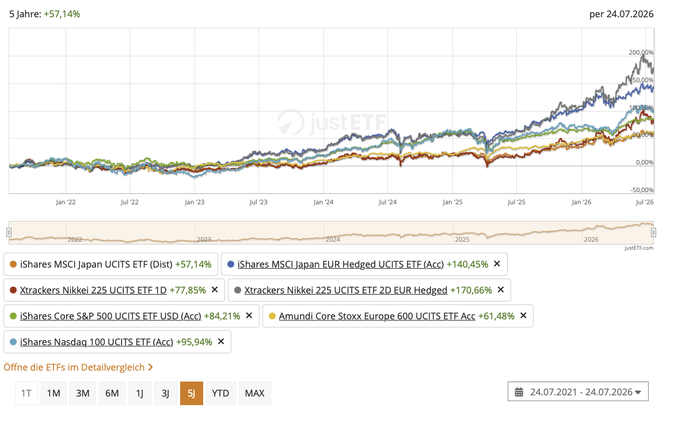Screen dimensions: 693x427
Task: Switch to MAX time period
Action: (254, 393)
